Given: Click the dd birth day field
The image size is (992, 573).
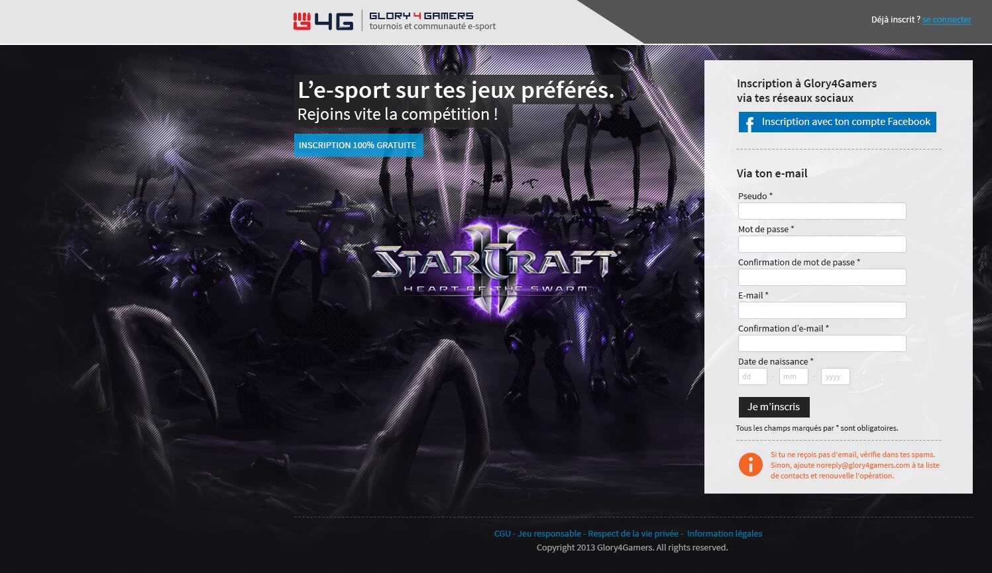Looking at the screenshot, I should [753, 376].
